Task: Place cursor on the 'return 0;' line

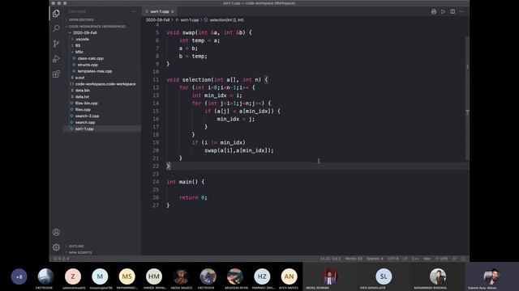Action: coord(193,197)
